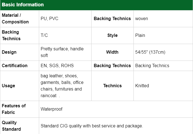The height and width of the screenshot is (134, 193).
Task: Select the Certification row label
Action: click(x=15, y=65)
